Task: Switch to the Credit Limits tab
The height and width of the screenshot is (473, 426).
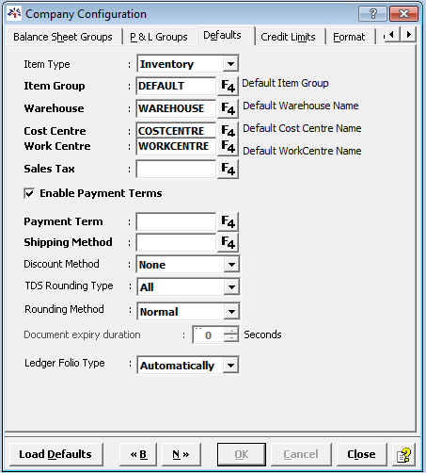Action: coord(288,37)
